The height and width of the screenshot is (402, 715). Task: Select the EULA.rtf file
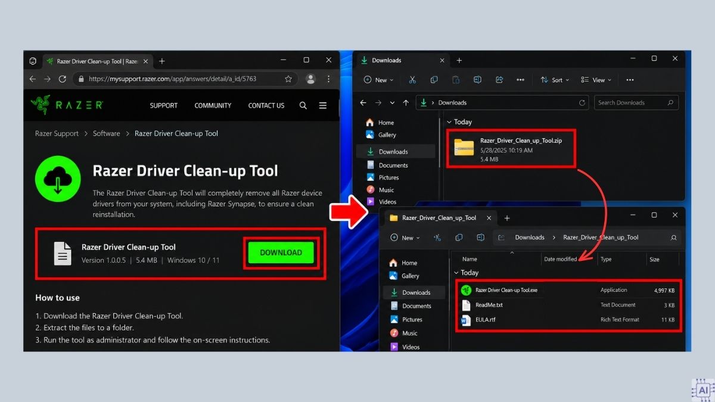[x=570, y=320]
